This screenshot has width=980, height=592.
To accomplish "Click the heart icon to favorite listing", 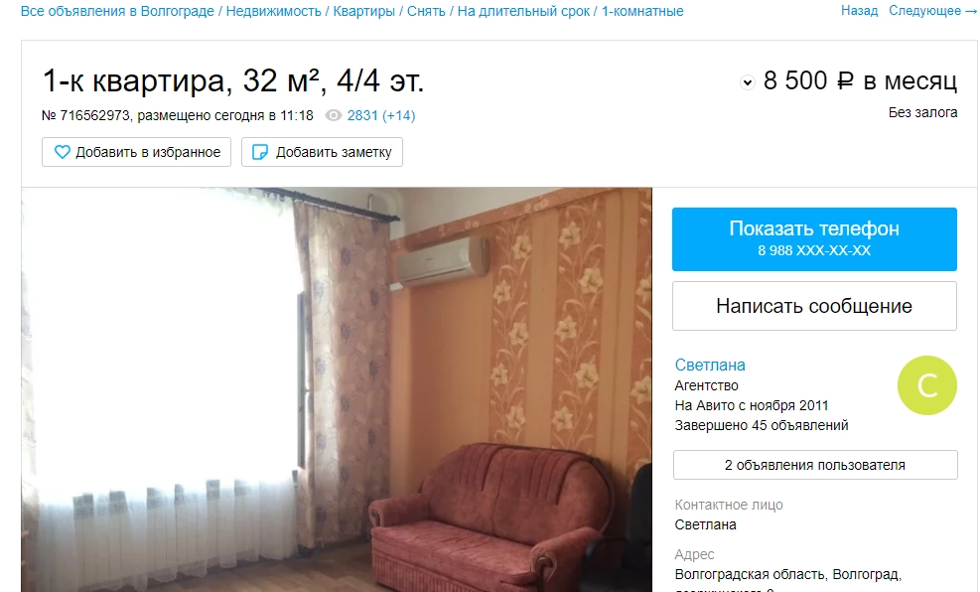I will point(62,152).
